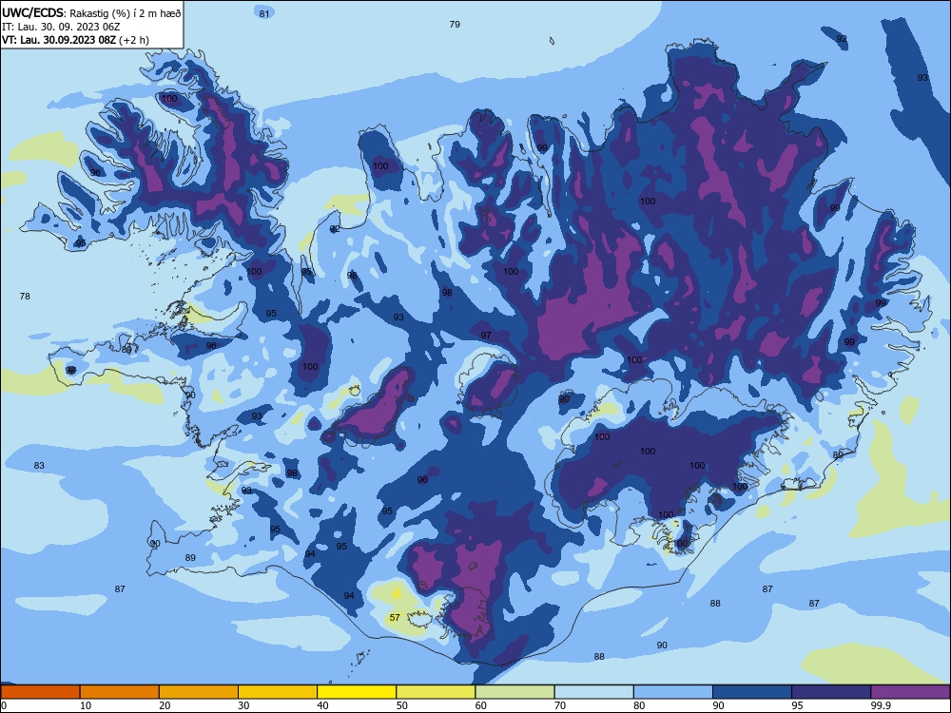
Task: Click the 81 humidity value on the map
Action: [263, 13]
